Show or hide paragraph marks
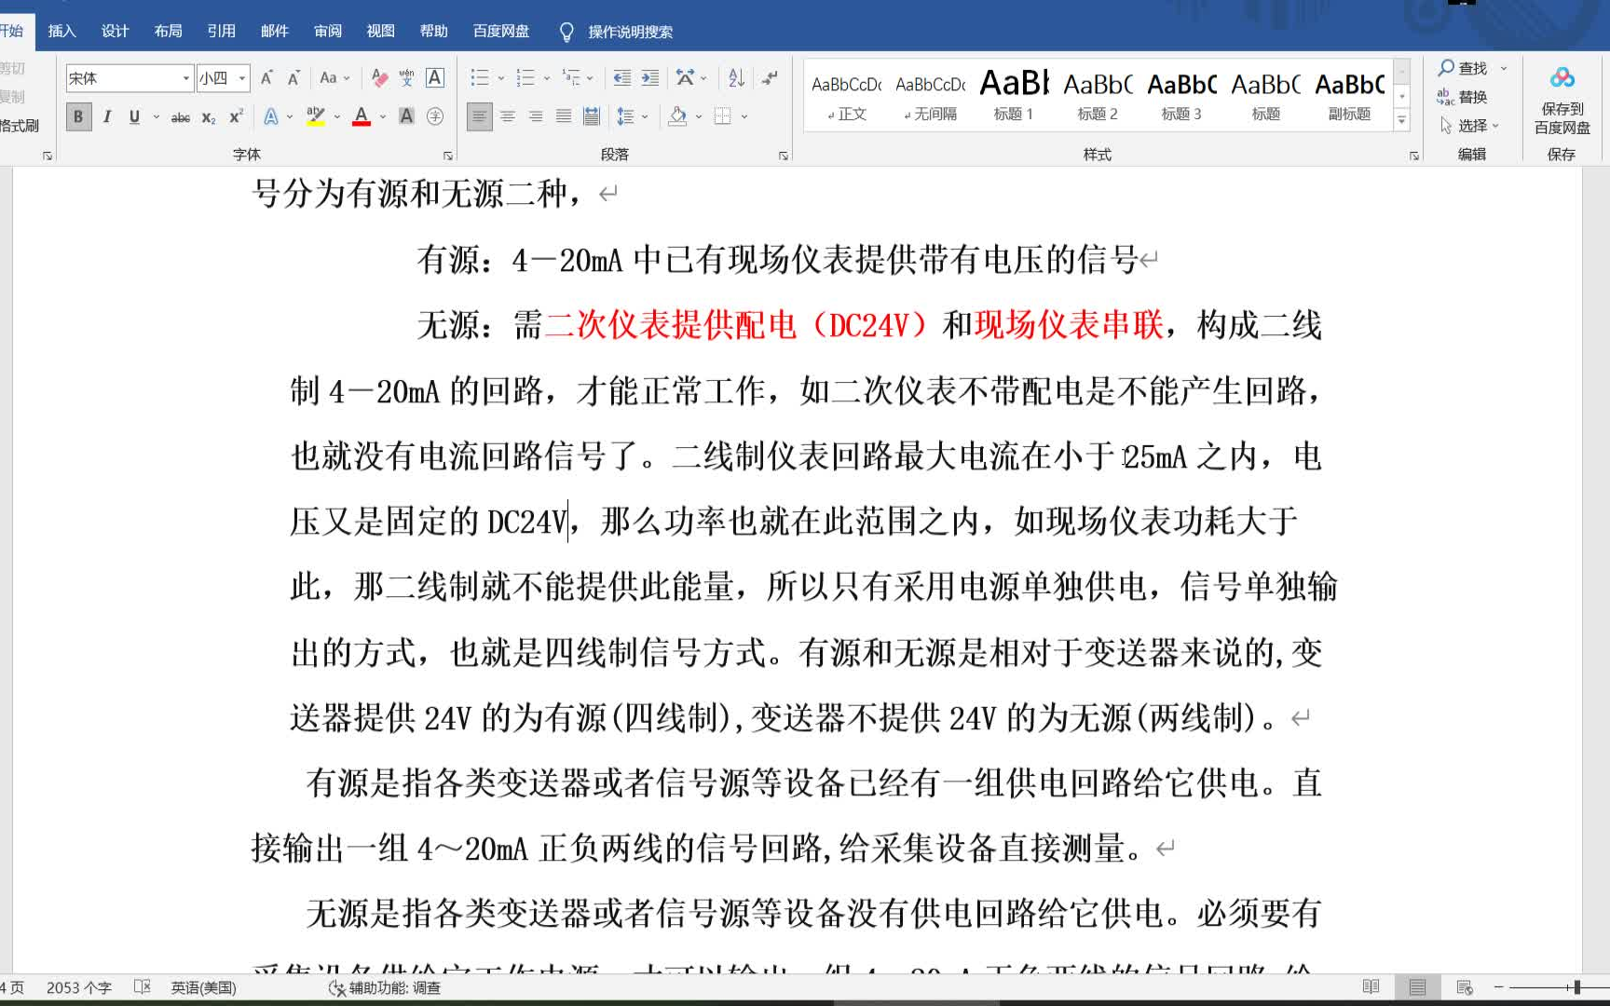The width and height of the screenshot is (1610, 1006). point(770,78)
